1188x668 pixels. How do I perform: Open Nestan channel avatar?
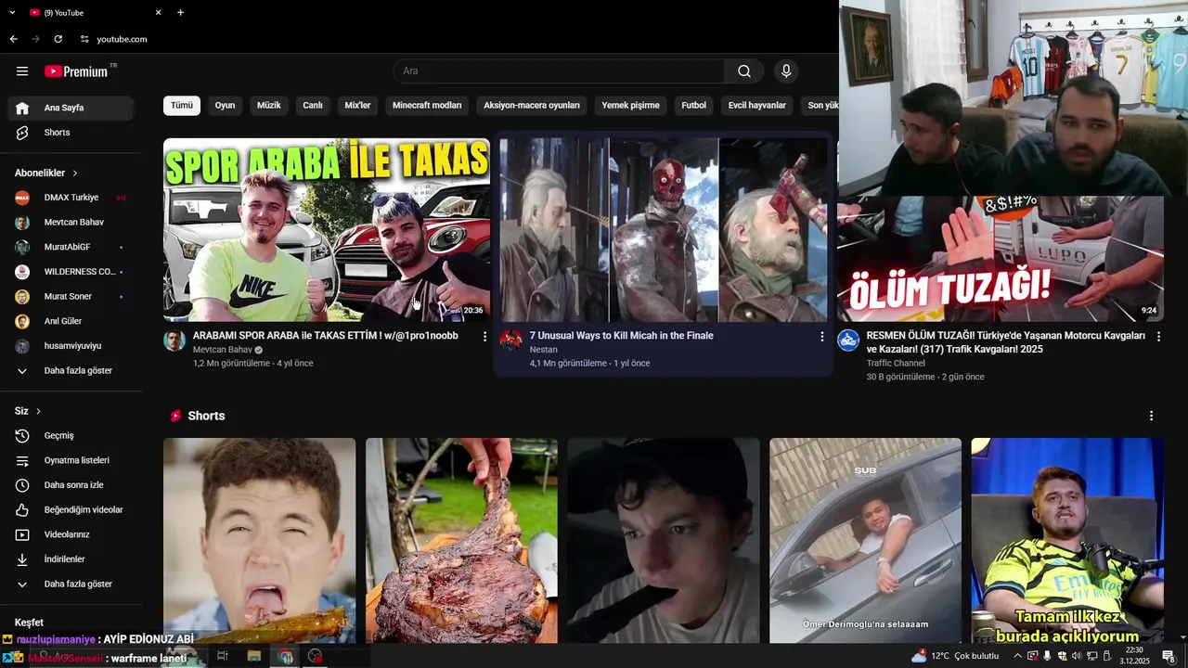pos(511,340)
